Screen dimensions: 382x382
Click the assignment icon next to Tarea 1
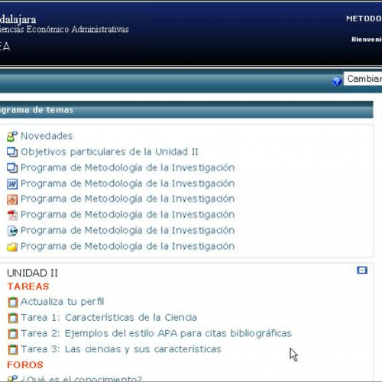point(12,318)
